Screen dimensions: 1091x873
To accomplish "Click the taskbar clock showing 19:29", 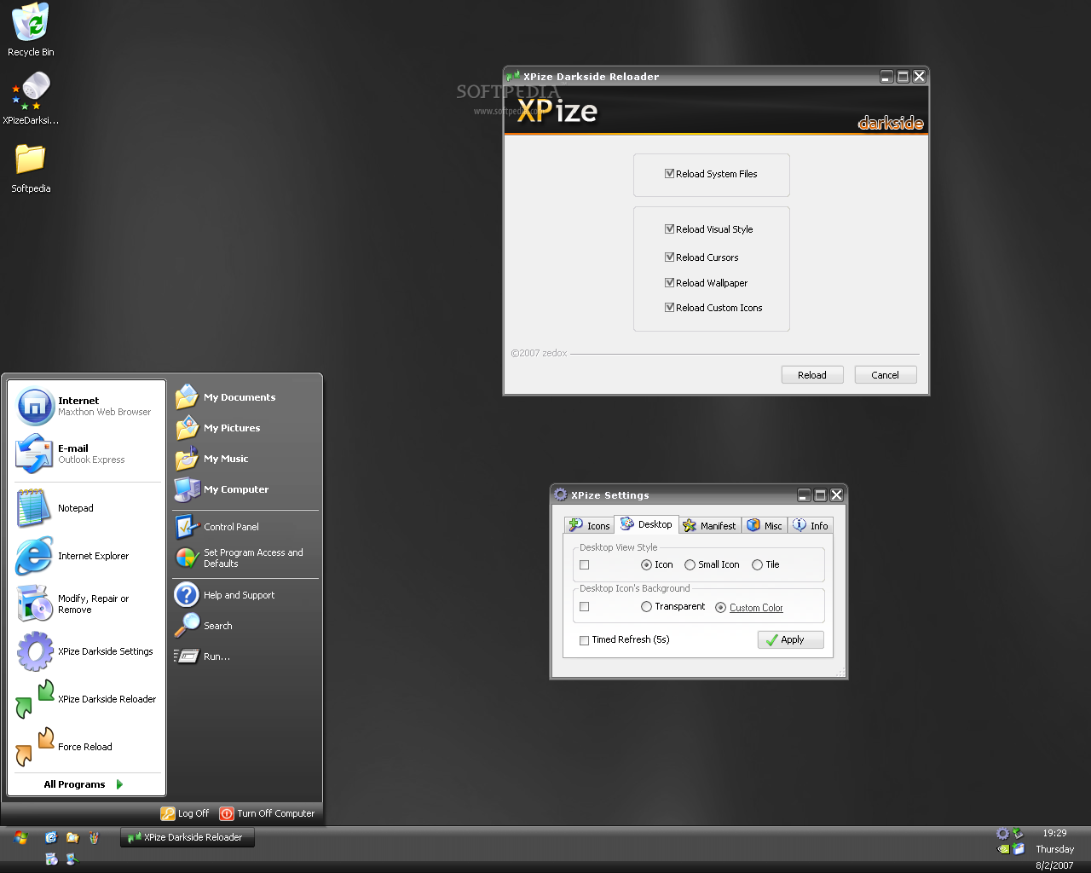I will pyautogui.click(x=1054, y=833).
